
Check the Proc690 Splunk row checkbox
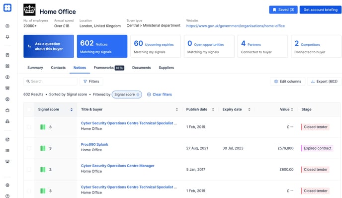point(29,148)
